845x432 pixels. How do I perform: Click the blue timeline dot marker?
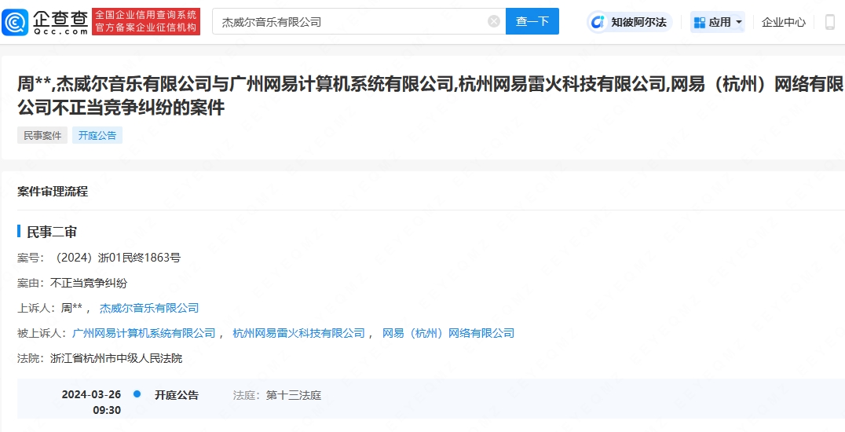pos(137,394)
